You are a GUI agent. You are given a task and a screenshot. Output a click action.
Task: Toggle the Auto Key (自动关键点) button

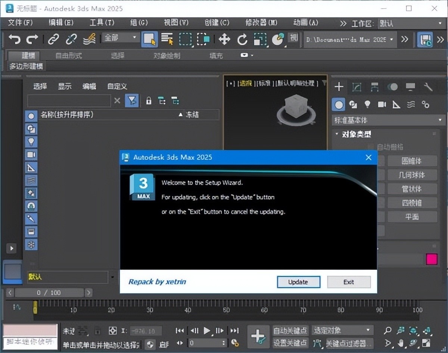pyautogui.click(x=290, y=331)
